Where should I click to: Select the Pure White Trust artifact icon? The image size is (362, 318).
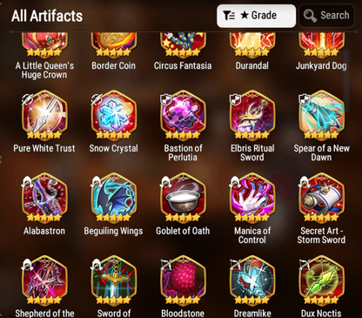[x=44, y=116]
